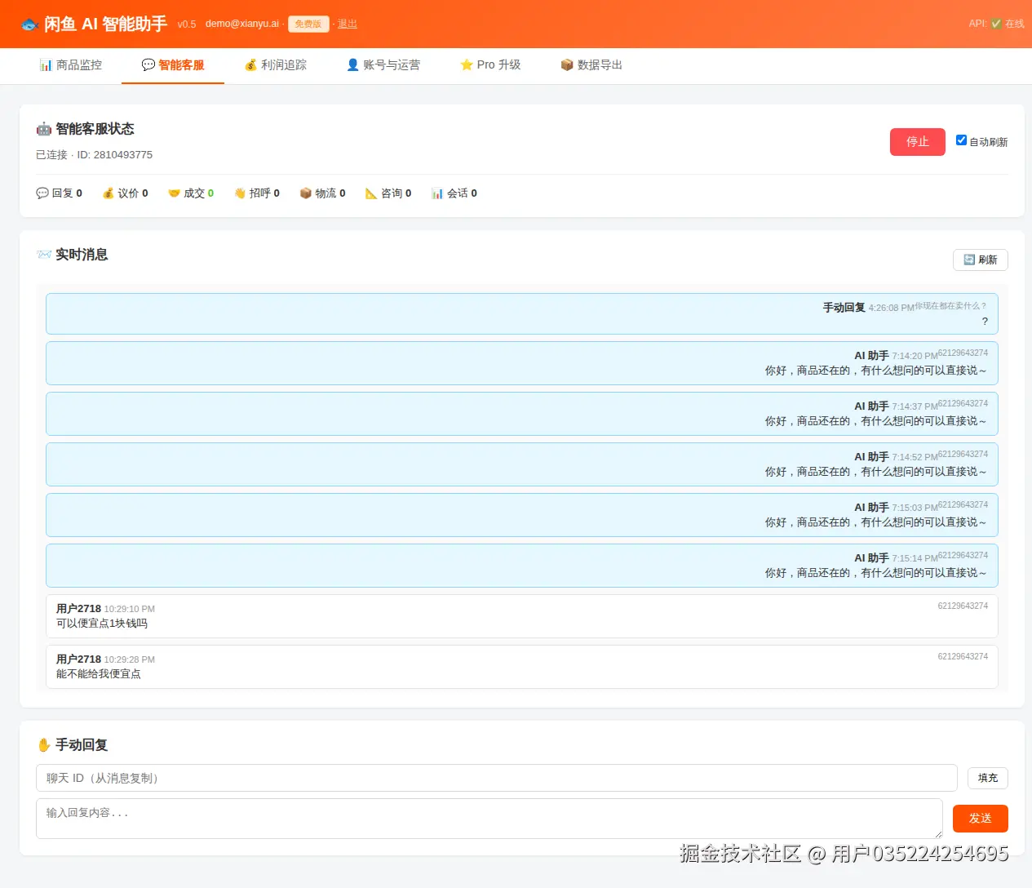Click the 成交 0 counter value

210,193
